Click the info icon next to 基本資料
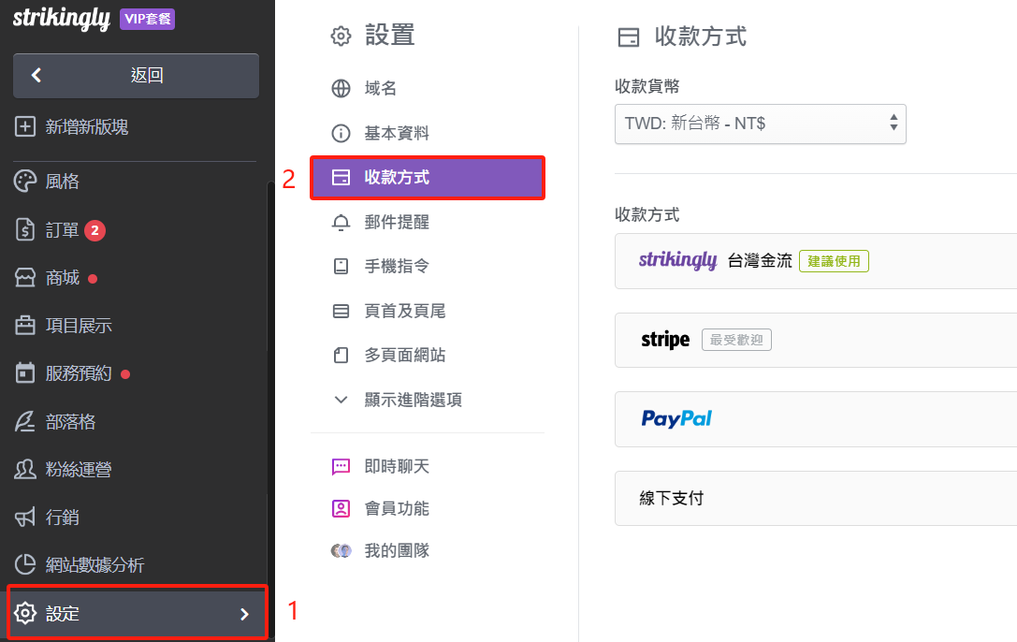Image resolution: width=1017 pixels, height=642 pixels. click(341, 133)
